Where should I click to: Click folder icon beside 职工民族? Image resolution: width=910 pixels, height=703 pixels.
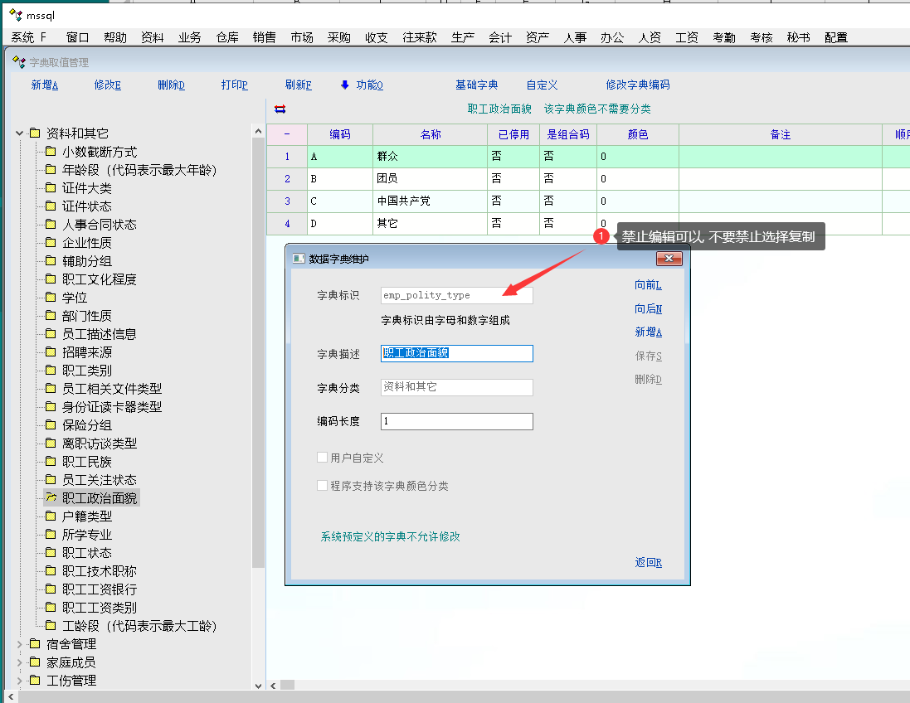point(51,462)
